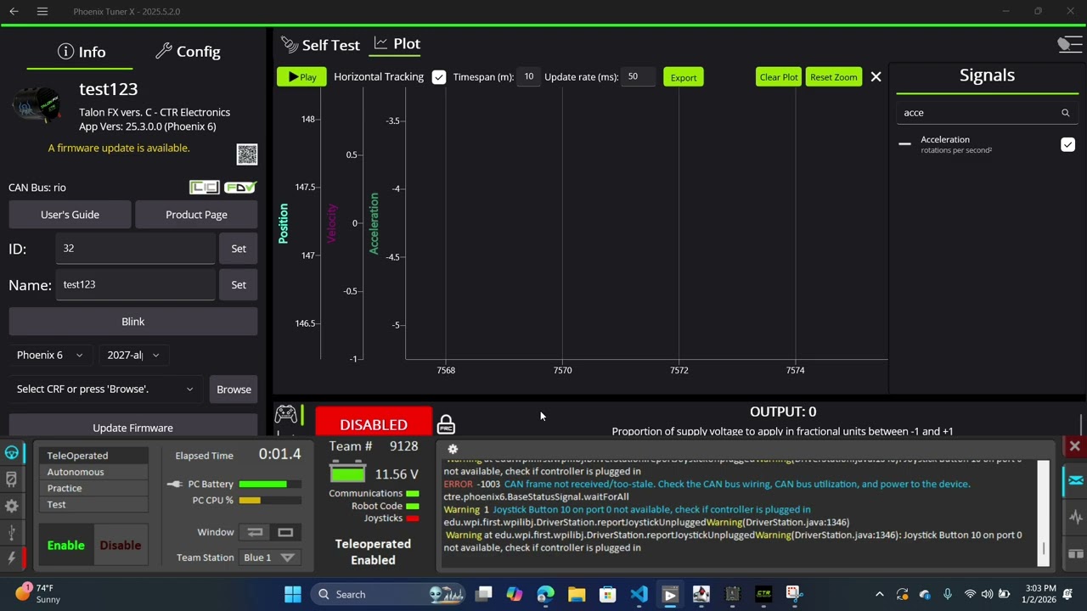The height and width of the screenshot is (611, 1087).
Task: Click Set next to the Name field
Action: (239, 285)
